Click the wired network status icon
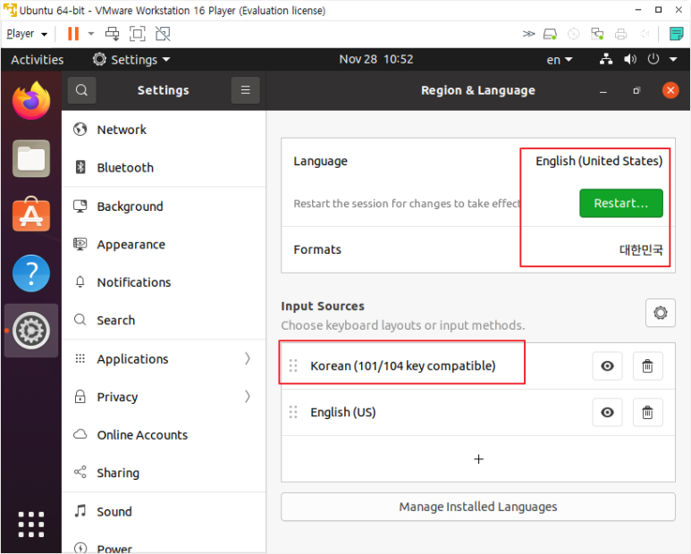Image resolution: width=691 pixels, height=554 pixels. (606, 59)
